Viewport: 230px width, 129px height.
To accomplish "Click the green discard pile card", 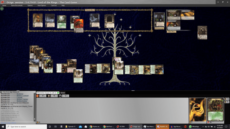I will pos(215,110).
